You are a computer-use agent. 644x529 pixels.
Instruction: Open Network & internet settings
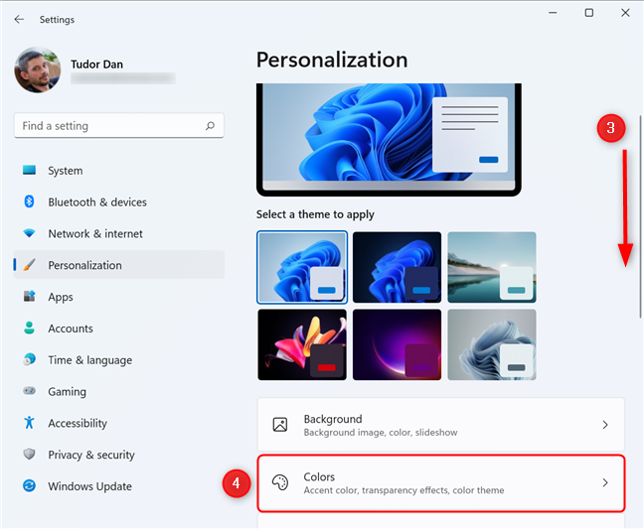click(119, 233)
